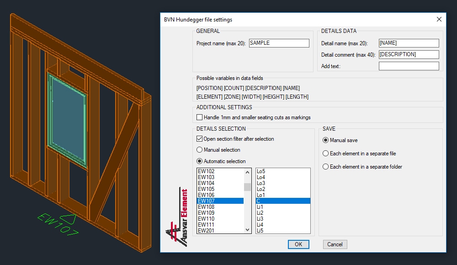Select EW201 in the element list
Viewport: 457px width, 265px height.
click(x=220, y=231)
